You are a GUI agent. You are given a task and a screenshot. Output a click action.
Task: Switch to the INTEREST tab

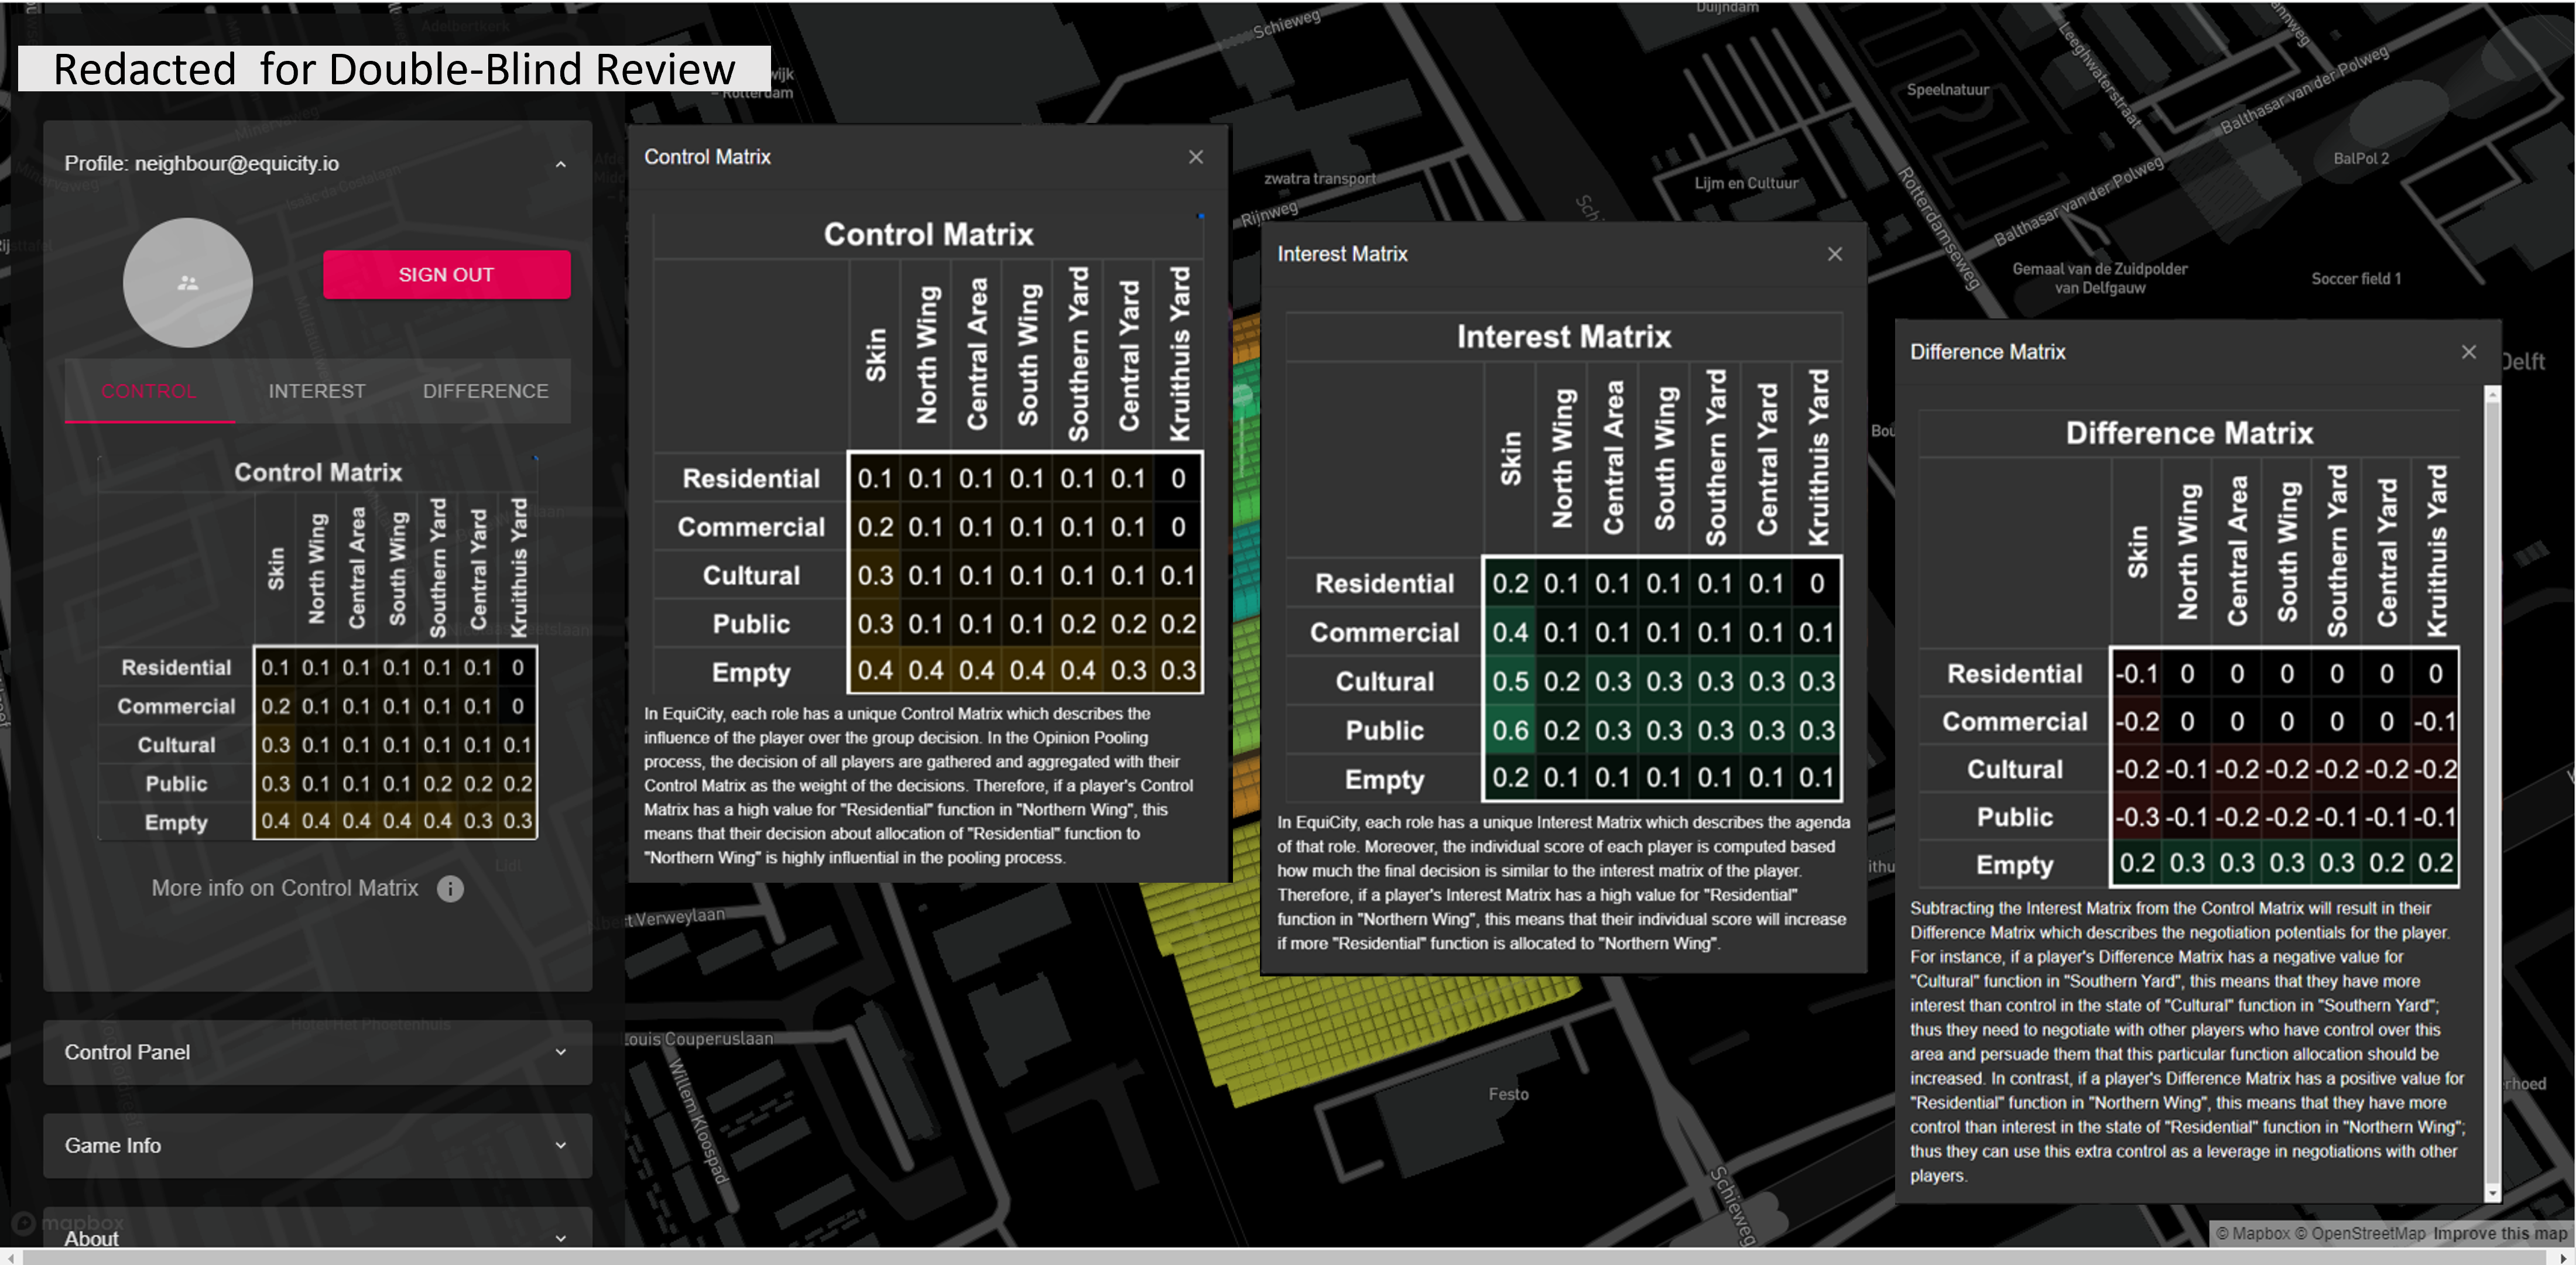(317, 391)
